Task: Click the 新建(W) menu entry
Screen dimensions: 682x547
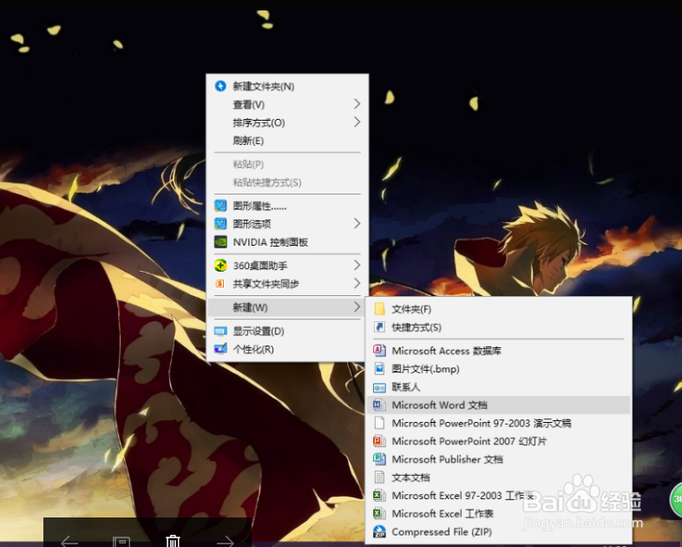Action: (x=287, y=307)
